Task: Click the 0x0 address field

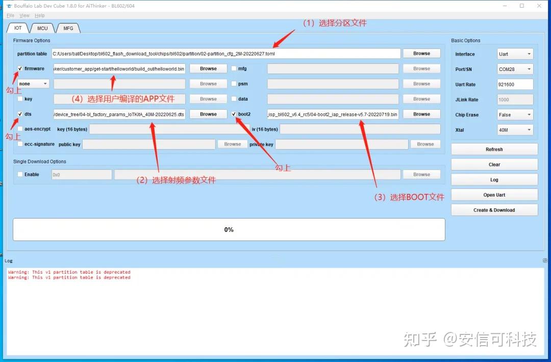Action: pyautogui.click(x=82, y=175)
